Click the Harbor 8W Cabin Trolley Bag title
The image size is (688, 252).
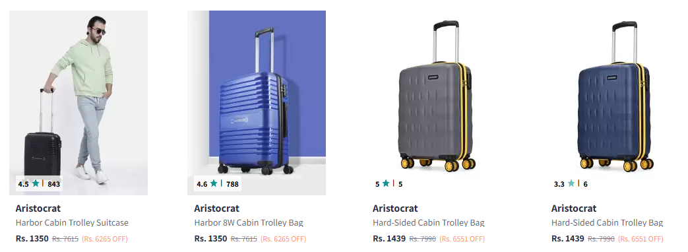(x=249, y=222)
